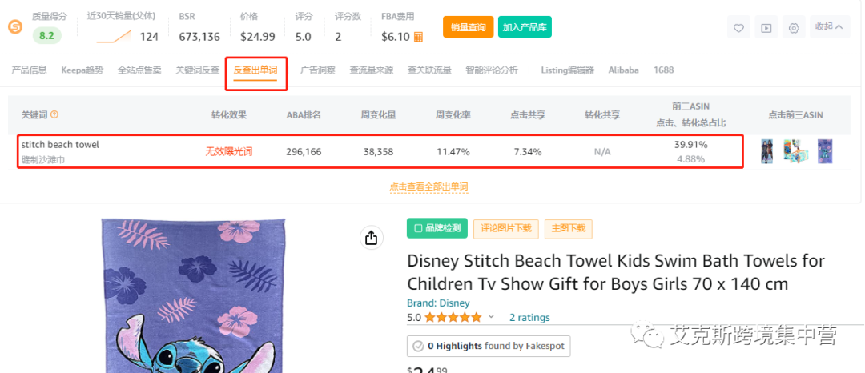The height and width of the screenshot is (373, 865).
Task: Expand the star rating dropdown arrow
Action: (x=491, y=317)
